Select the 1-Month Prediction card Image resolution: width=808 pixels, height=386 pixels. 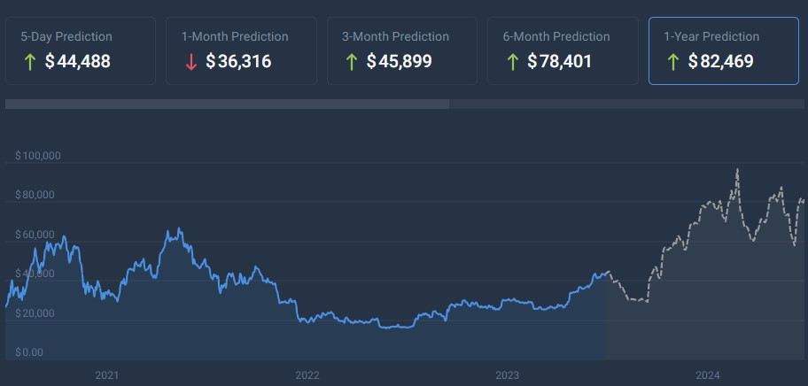(241, 50)
